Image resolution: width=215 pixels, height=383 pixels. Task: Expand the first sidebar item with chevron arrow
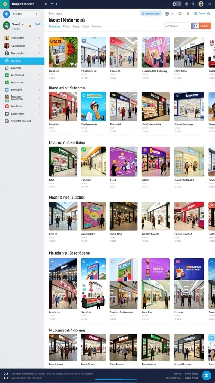[39, 38]
